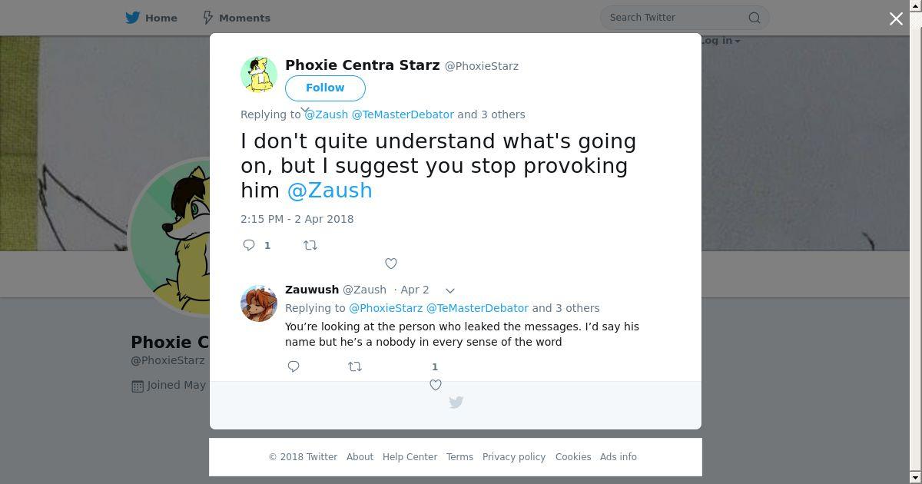Retweet Zauwush's reply tweet
Viewport: 922px width, 484px height.
355,366
